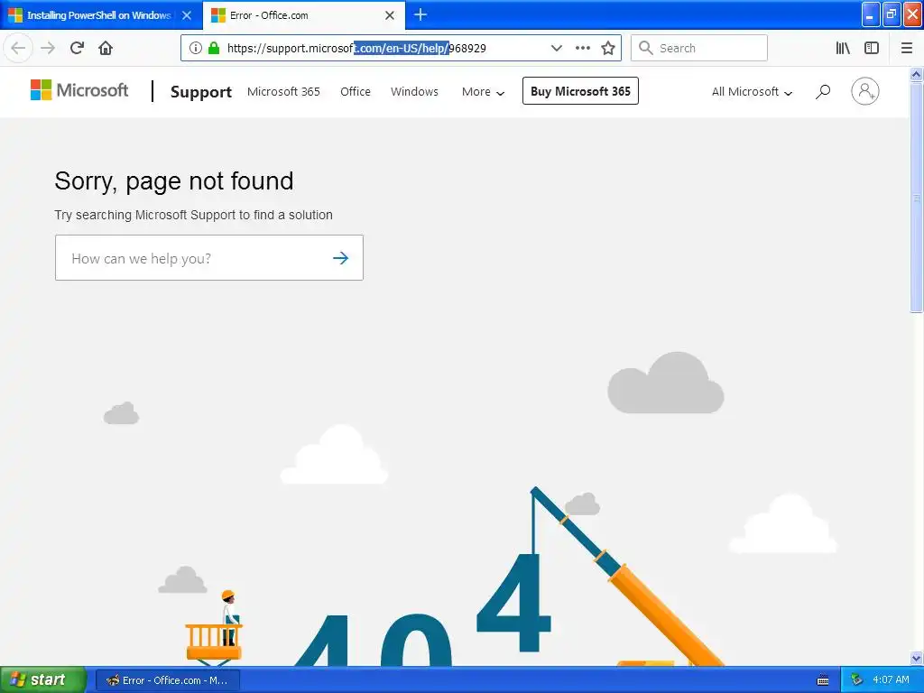Image resolution: width=924 pixels, height=693 pixels.
Task: Click the 4:07 AM clock
Action: pyautogui.click(x=891, y=680)
